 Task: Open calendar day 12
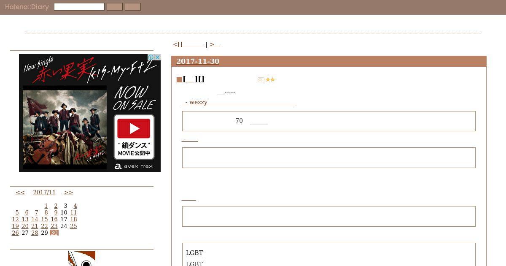coord(15,220)
